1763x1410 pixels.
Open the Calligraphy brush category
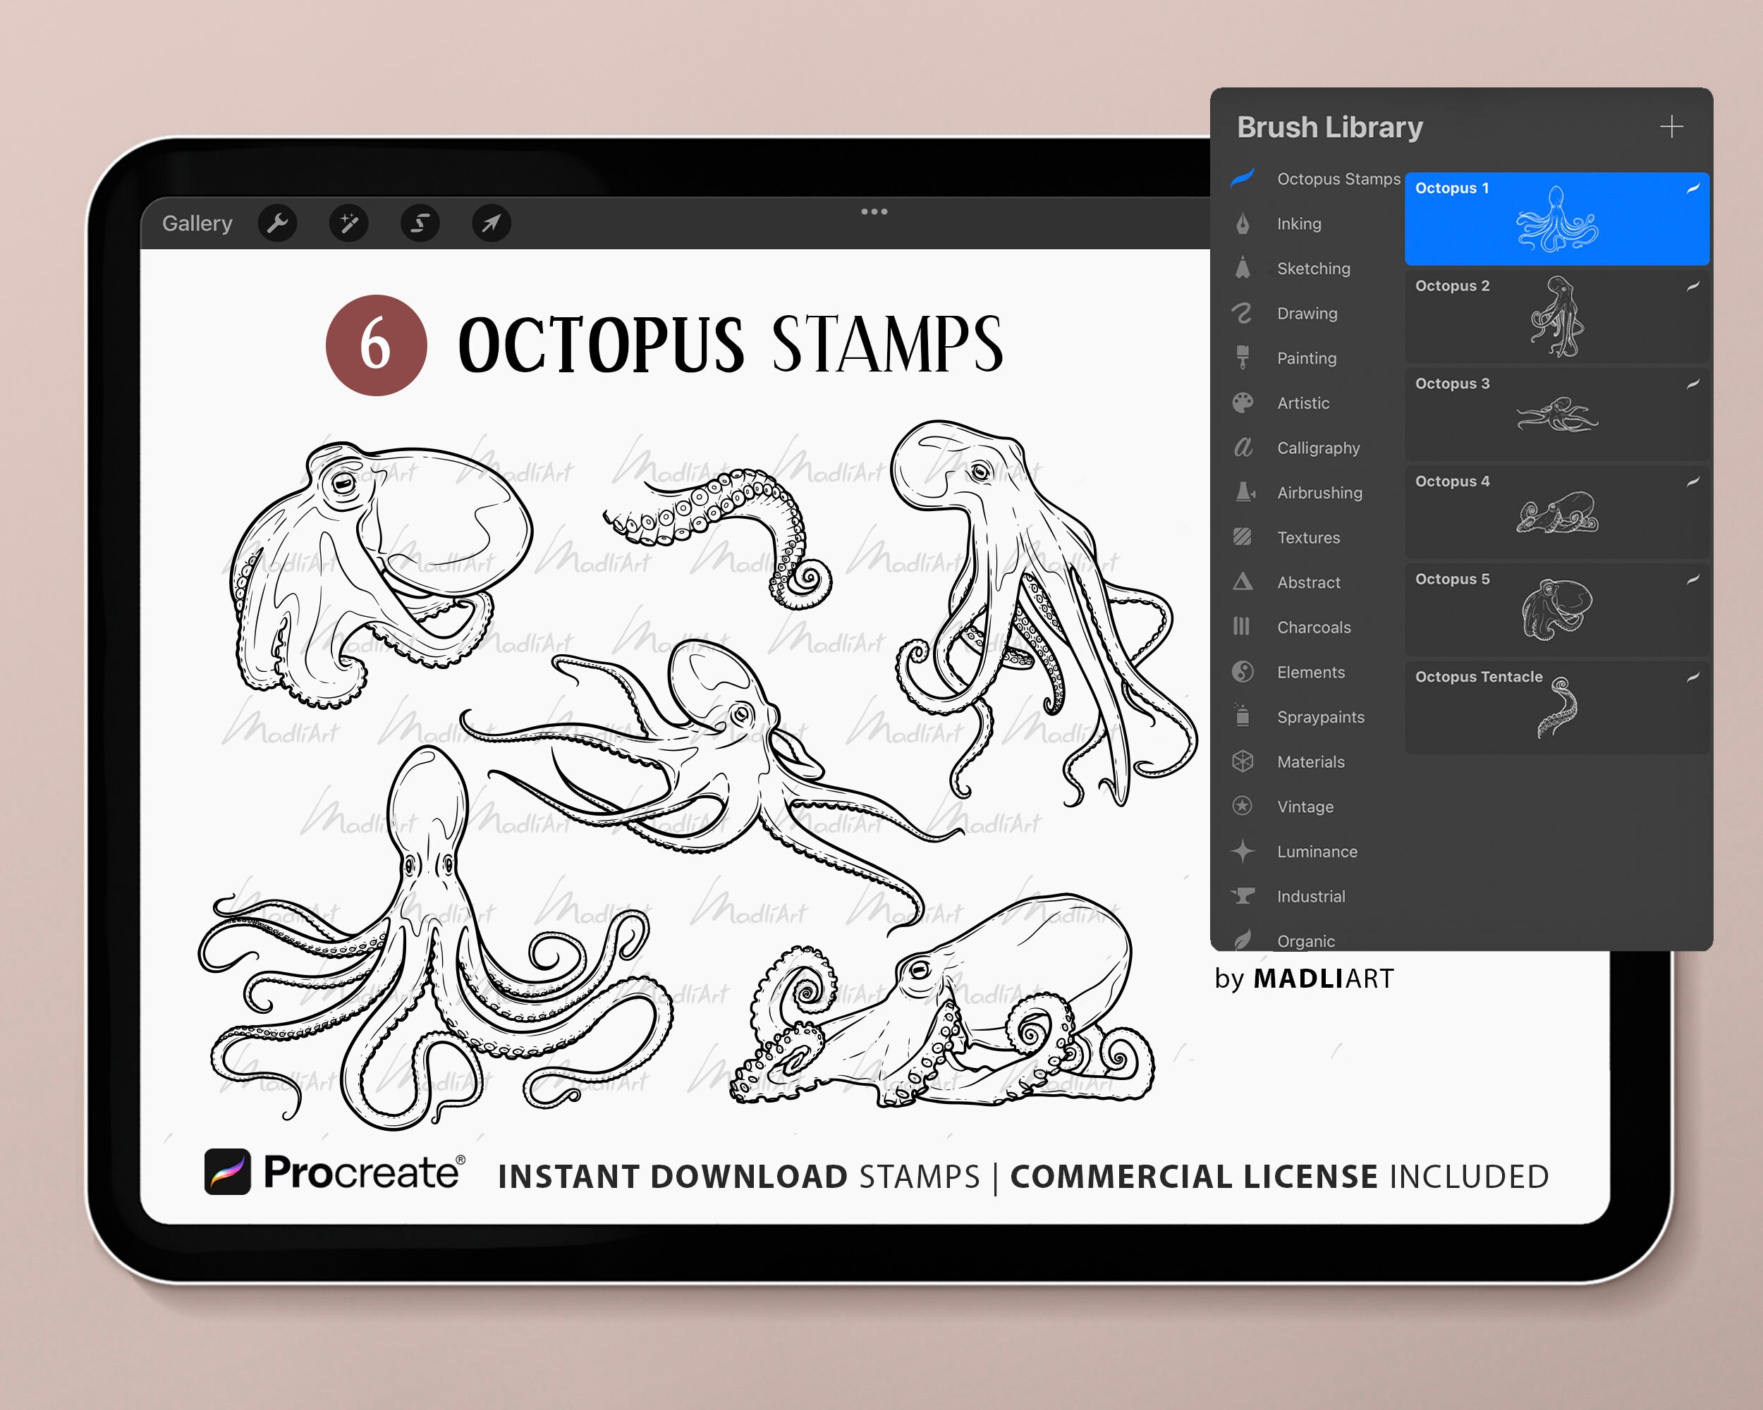1318,448
